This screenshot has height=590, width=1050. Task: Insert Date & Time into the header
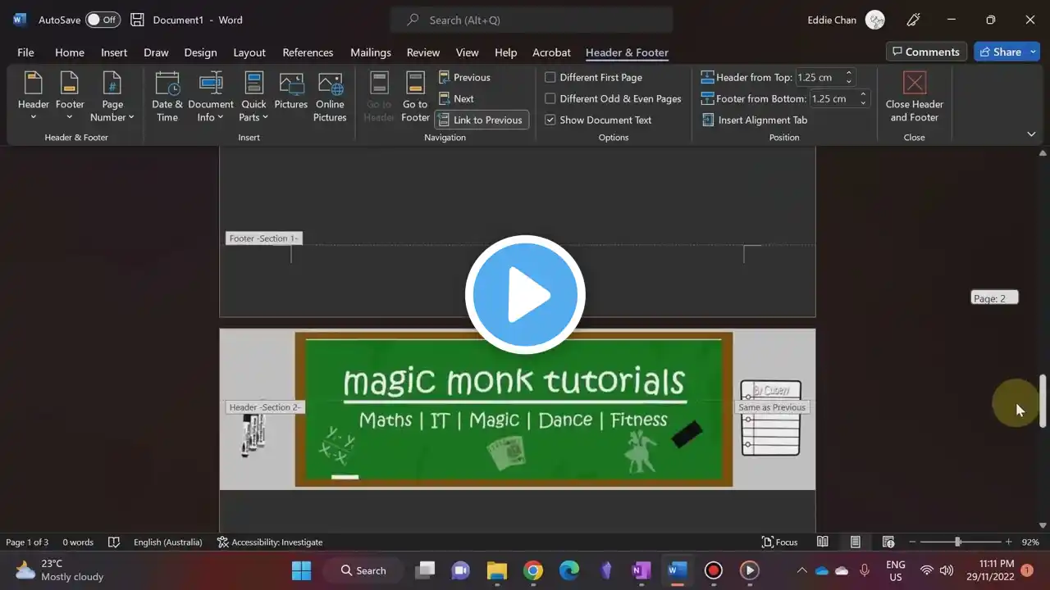pos(167,98)
